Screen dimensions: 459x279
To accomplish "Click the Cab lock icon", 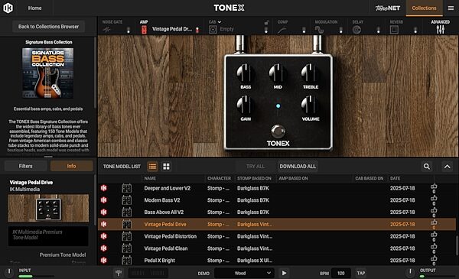I will pos(266,22).
